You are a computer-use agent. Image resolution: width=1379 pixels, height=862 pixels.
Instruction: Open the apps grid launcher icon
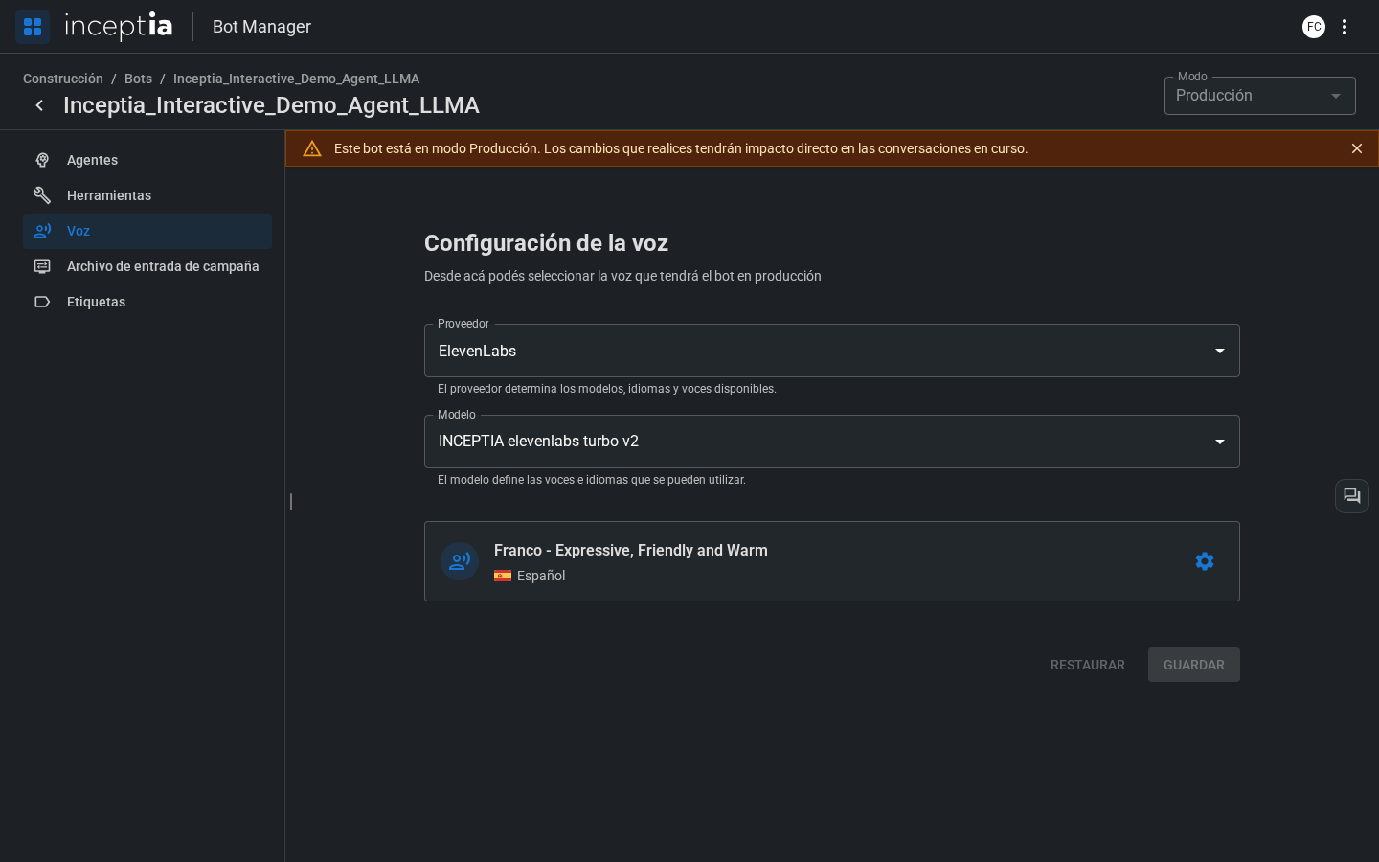[x=33, y=27]
